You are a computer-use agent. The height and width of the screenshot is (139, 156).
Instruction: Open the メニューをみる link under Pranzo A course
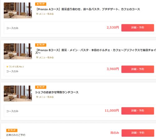pyautogui.click(x=46, y=14)
